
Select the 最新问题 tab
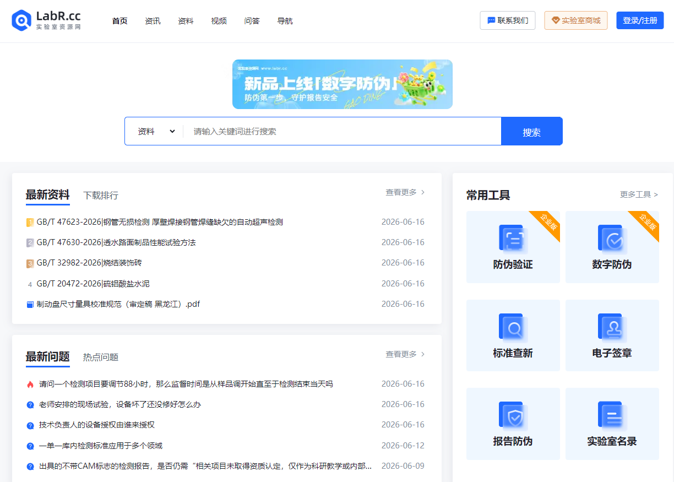pyautogui.click(x=47, y=356)
